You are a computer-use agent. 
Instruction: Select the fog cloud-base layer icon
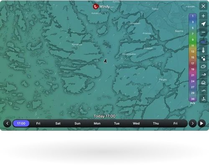click(x=203, y=83)
